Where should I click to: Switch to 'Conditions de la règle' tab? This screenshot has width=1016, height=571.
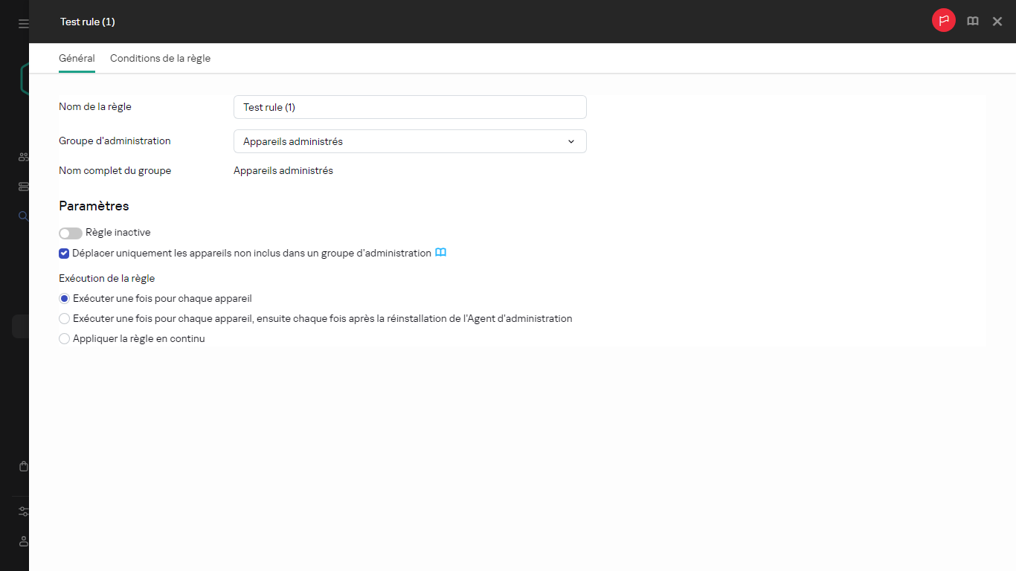[x=160, y=59]
